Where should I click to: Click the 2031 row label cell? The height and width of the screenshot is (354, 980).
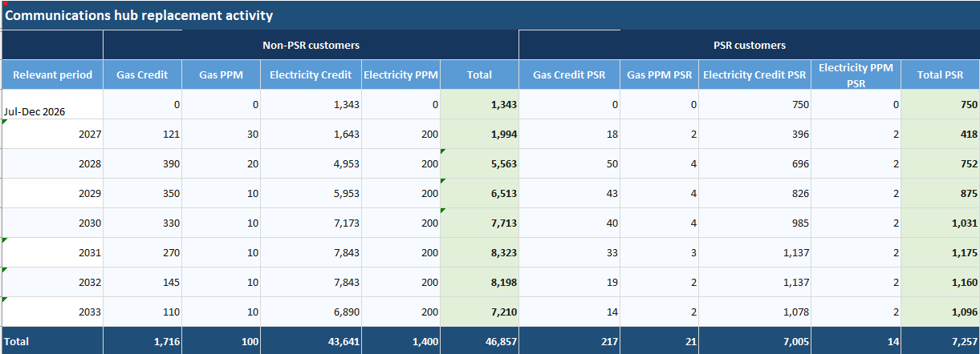tap(52, 252)
